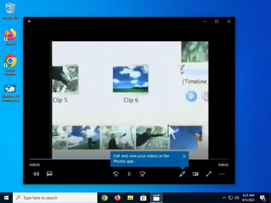Viewport: 271px width, 203px height.
Task: Open the taskbar clock and date
Action: click(248, 198)
